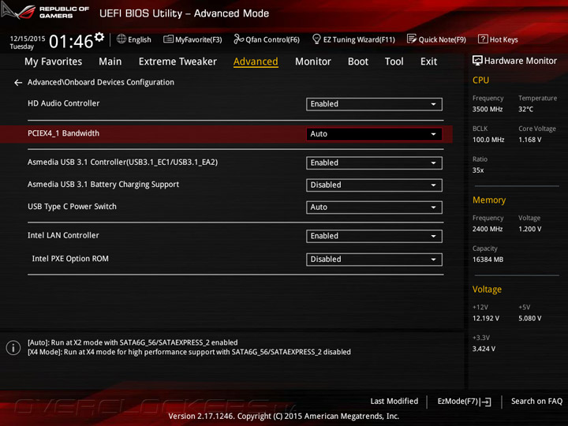Viewport: 568px width, 426px height.
Task: Click the CPU ratio value 35x
Action: coord(478,170)
